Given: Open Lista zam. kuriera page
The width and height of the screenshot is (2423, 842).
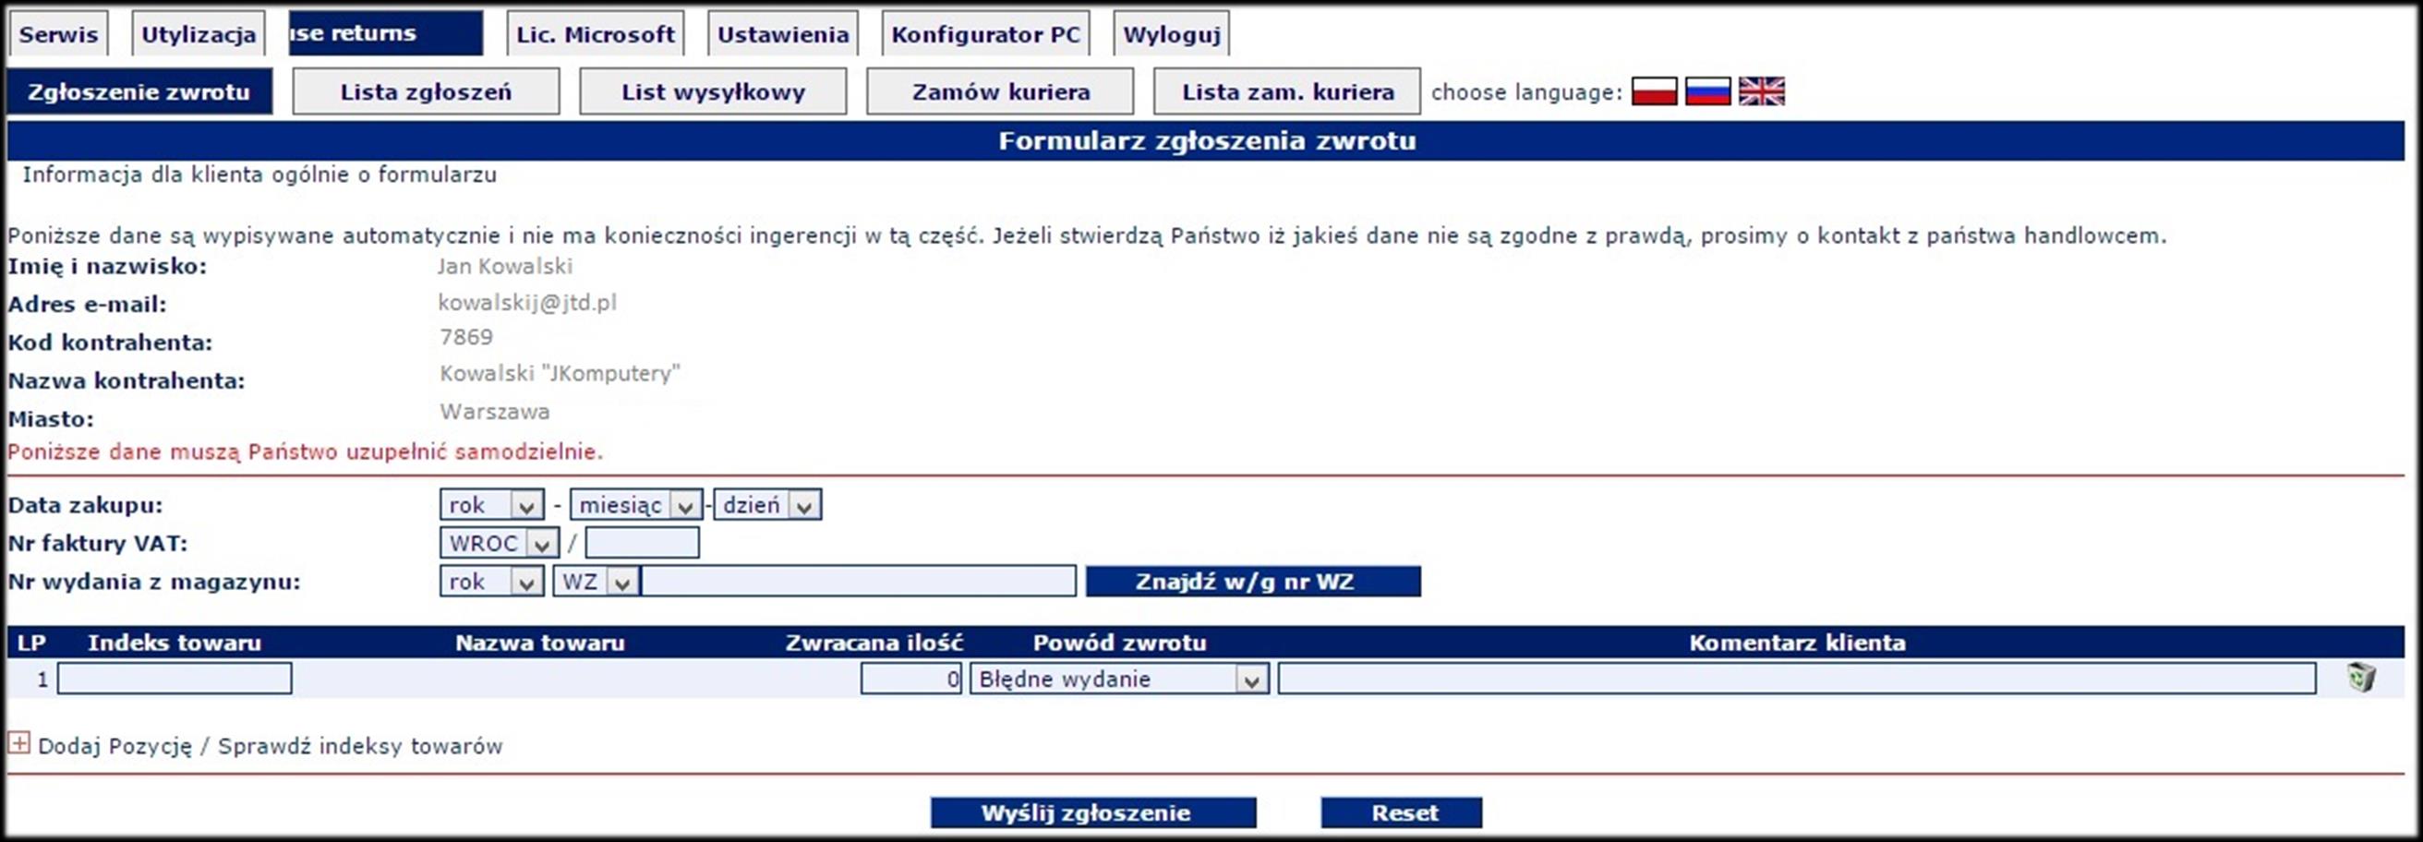Looking at the screenshot, I should (x=1286, y=91).
